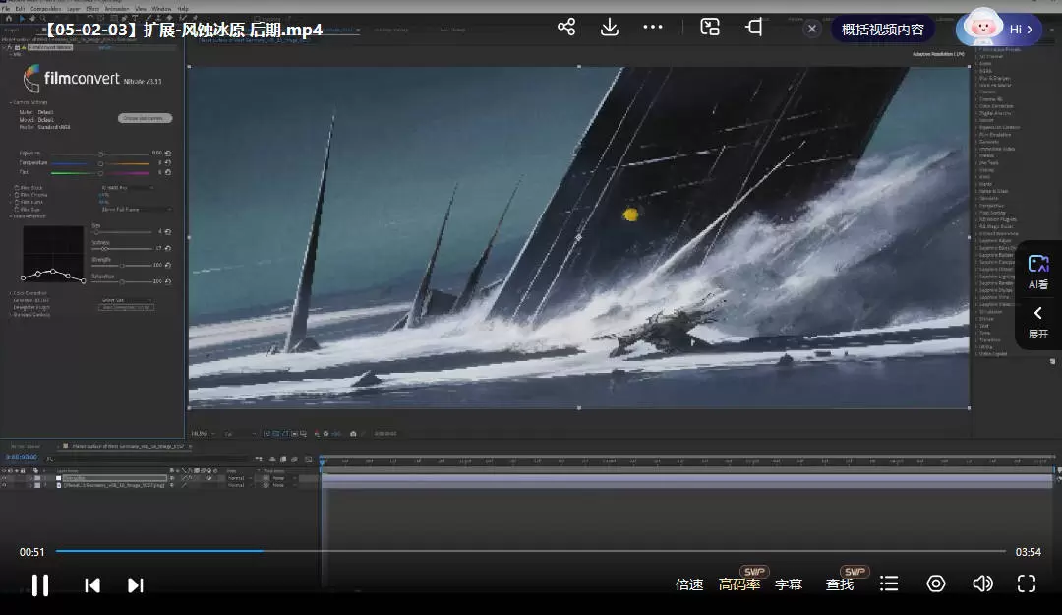Click the timeline playhead marker
Viewport: 1062px width, 615px height.
[323, 461]
